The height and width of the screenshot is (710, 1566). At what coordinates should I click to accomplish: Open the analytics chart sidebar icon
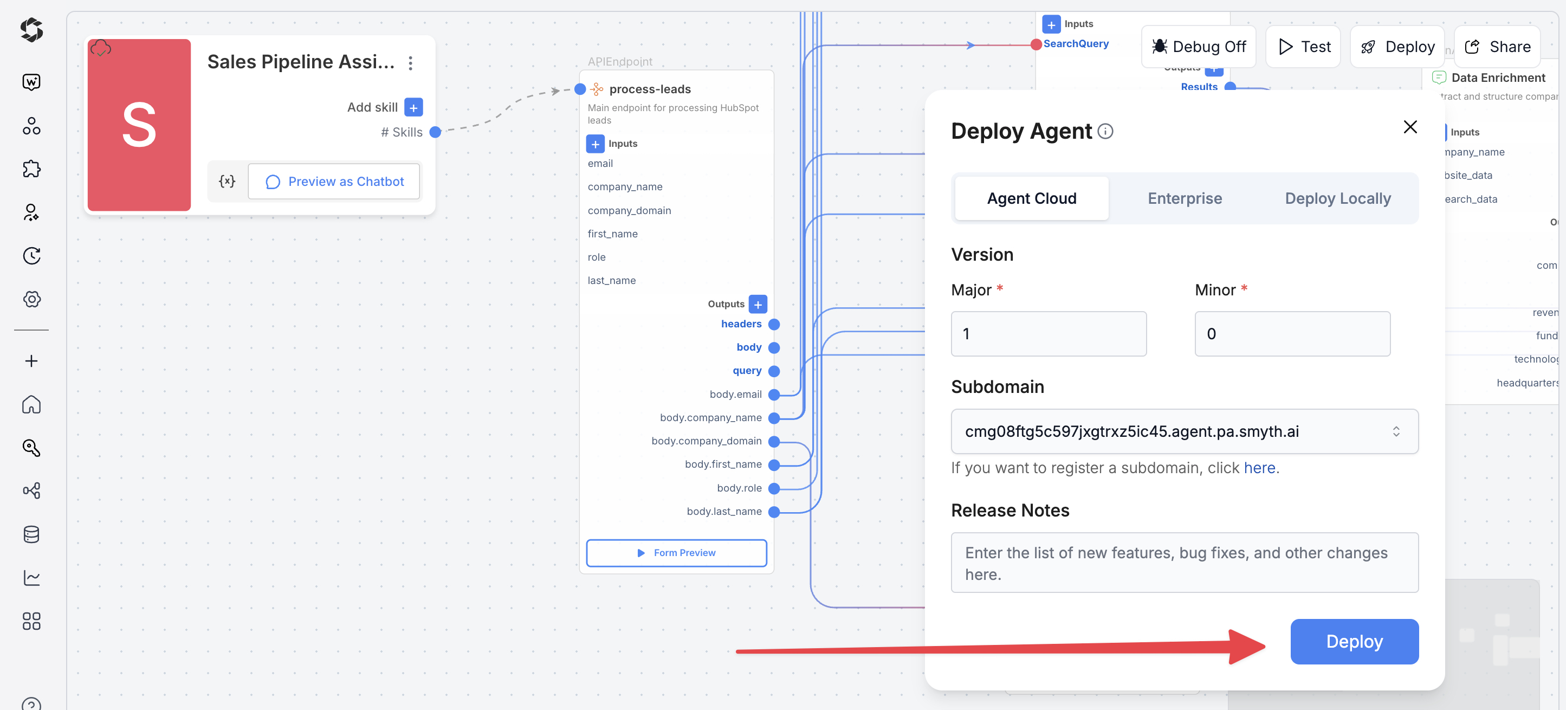(x=31, y=577)
